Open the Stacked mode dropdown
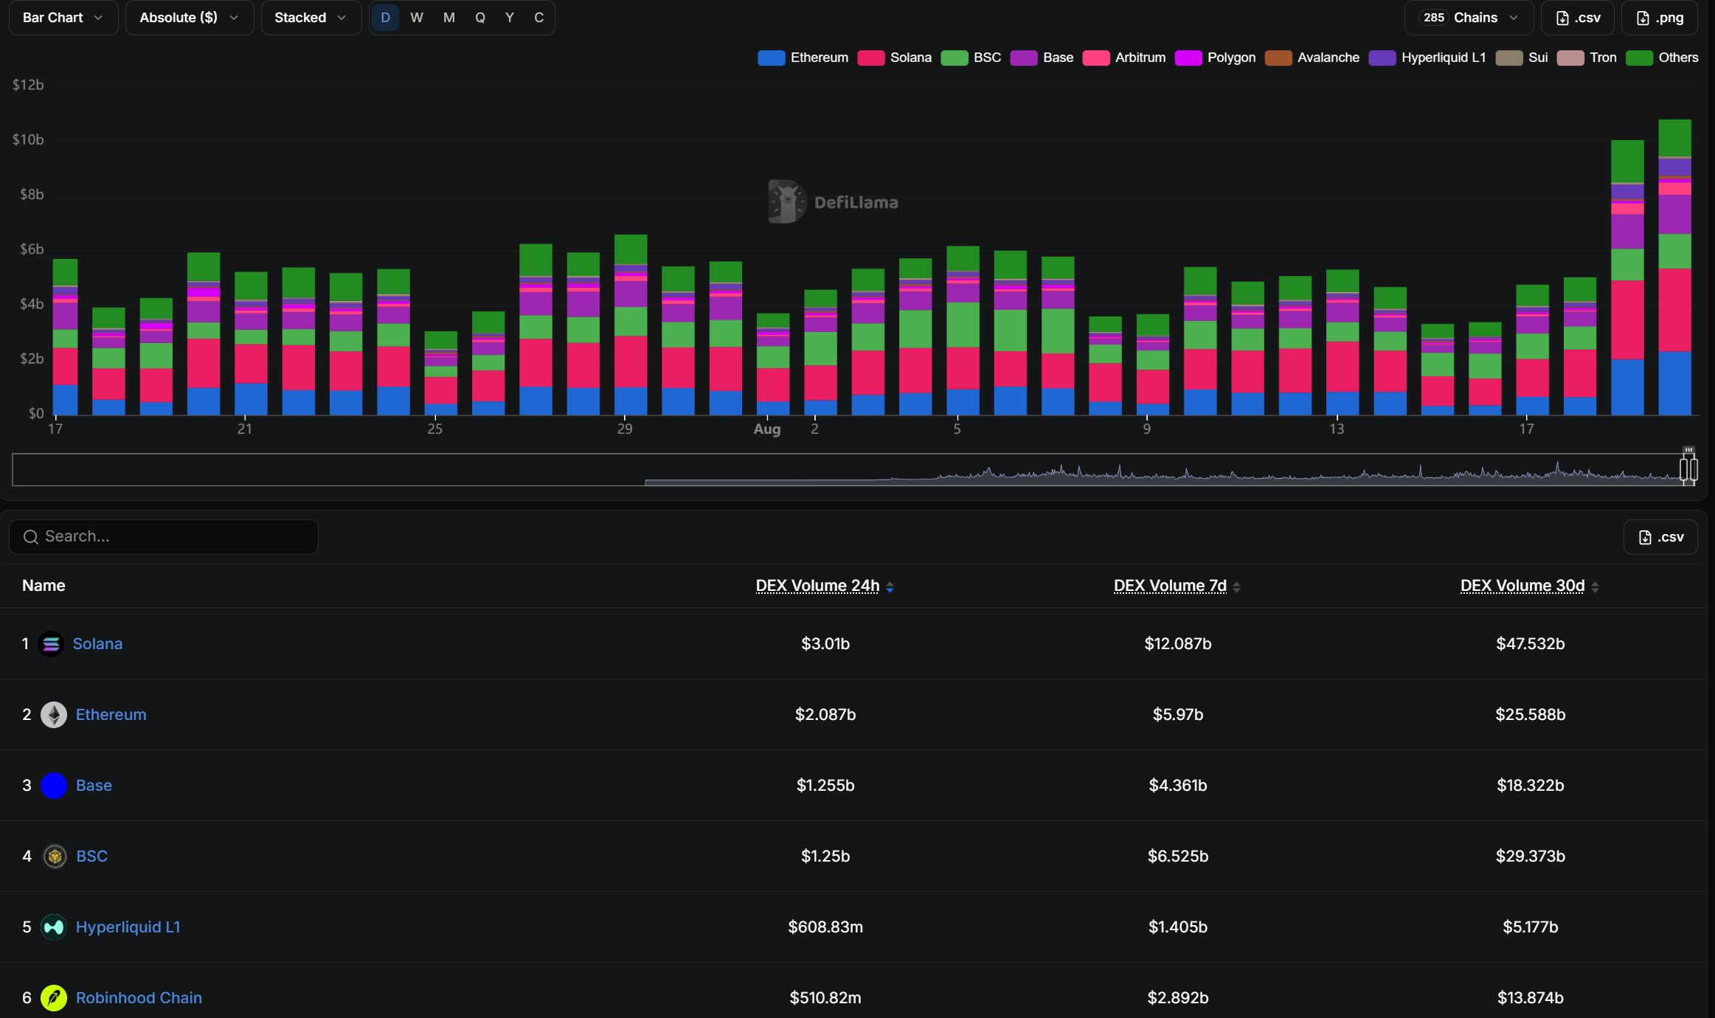Screen dimensions: 1715x1018 311,18
